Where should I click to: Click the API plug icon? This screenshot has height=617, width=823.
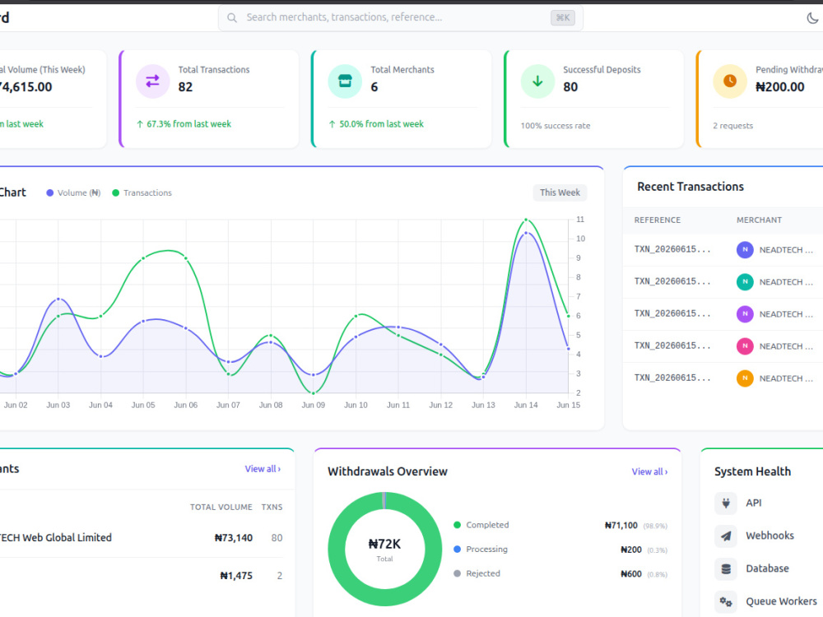726,503
